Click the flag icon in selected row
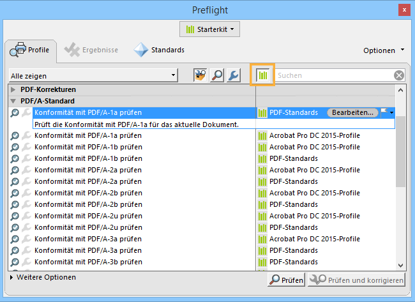The width and height of the screenshot is (415, 302). coord(384,112)
